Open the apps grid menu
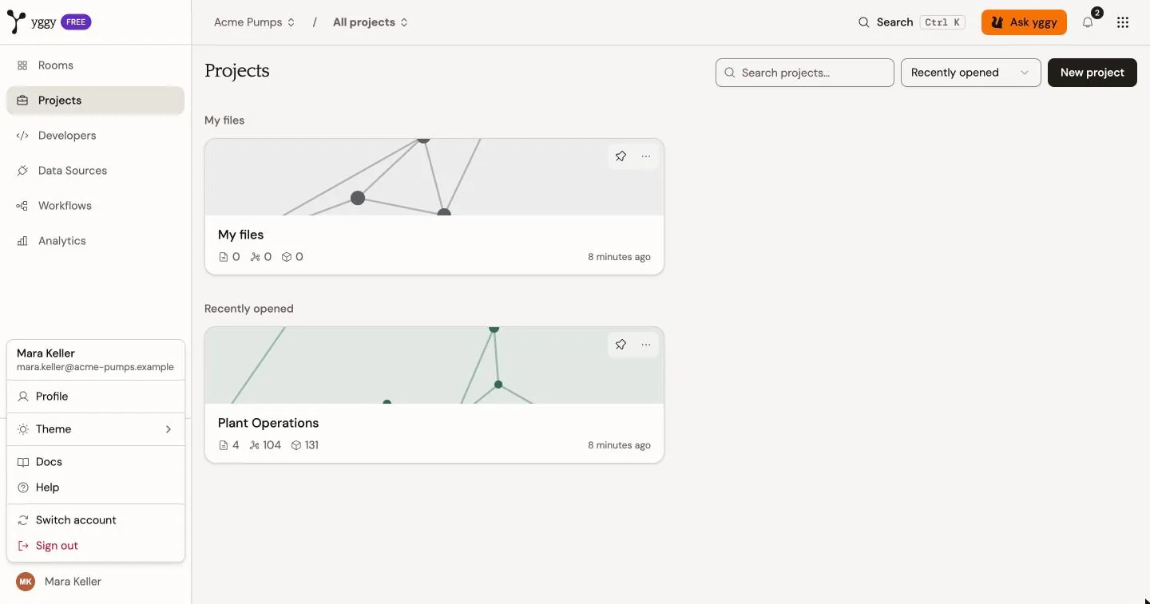Viewport: 1150px width, 604px height. pyautogui.click(x=1123, y=22)
